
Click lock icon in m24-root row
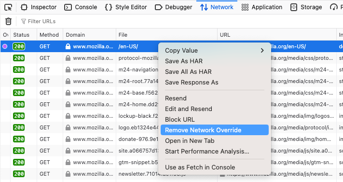pyautogui.click(x=68, y=81)
